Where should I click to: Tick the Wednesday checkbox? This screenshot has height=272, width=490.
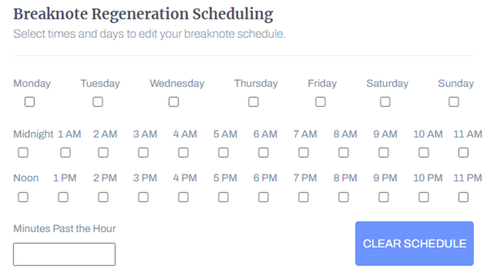pos(174,102)
